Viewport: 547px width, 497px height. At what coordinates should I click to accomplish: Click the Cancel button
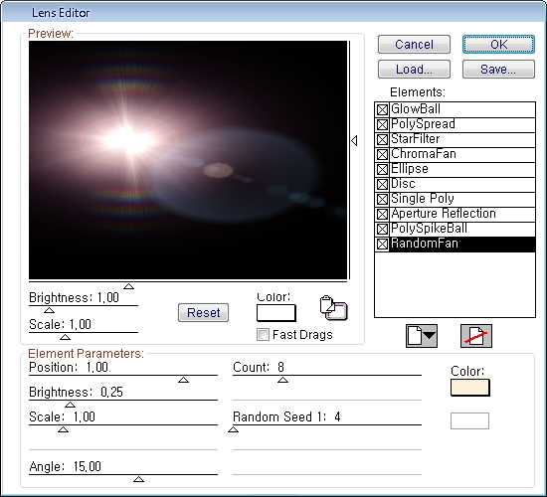point(414,45)
